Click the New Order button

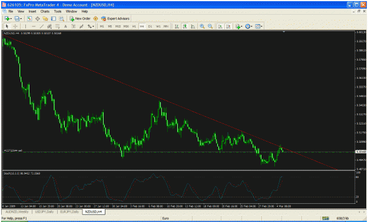[x=80, y=19]
